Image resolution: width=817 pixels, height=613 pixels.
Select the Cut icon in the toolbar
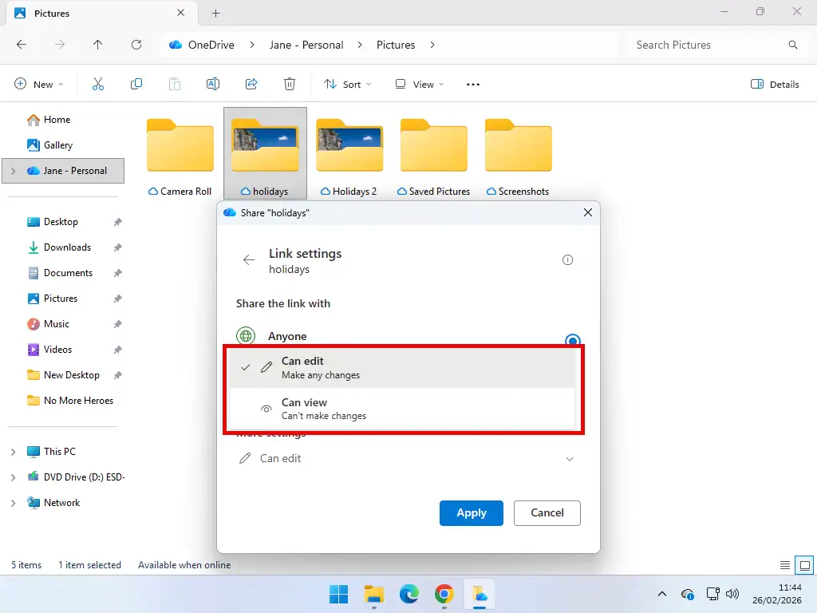[97, 83]
